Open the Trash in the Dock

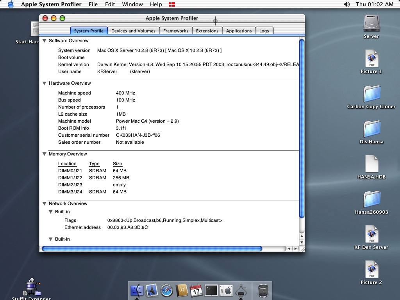[263, 291]
